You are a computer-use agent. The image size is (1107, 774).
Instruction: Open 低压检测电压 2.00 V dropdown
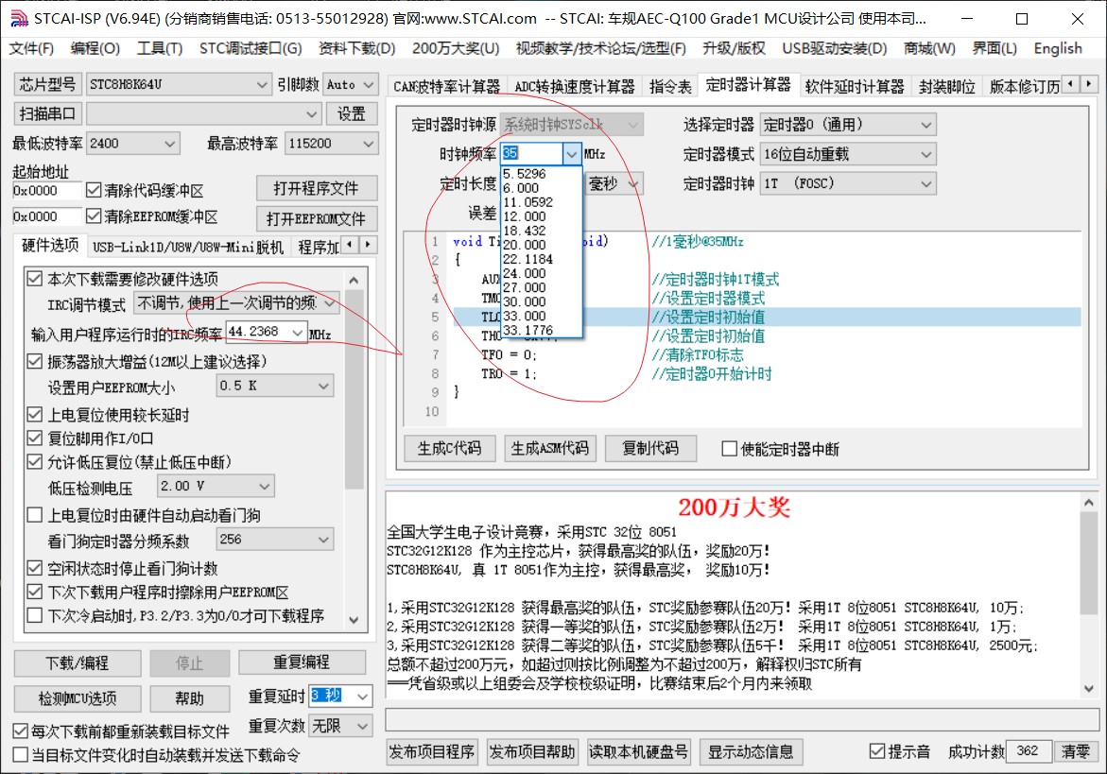click(216, 486)
